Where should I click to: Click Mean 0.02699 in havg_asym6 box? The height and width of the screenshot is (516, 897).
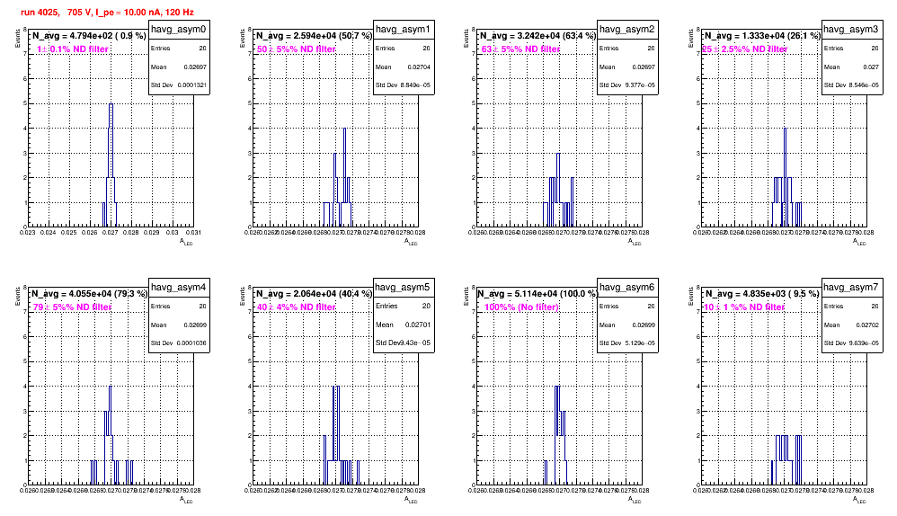tap(627, 325)
